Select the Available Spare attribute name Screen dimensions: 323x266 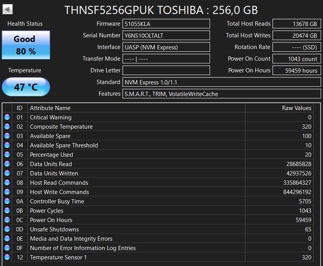click(50, 136)
